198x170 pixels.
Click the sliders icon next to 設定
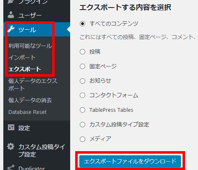tap(11, 127)
